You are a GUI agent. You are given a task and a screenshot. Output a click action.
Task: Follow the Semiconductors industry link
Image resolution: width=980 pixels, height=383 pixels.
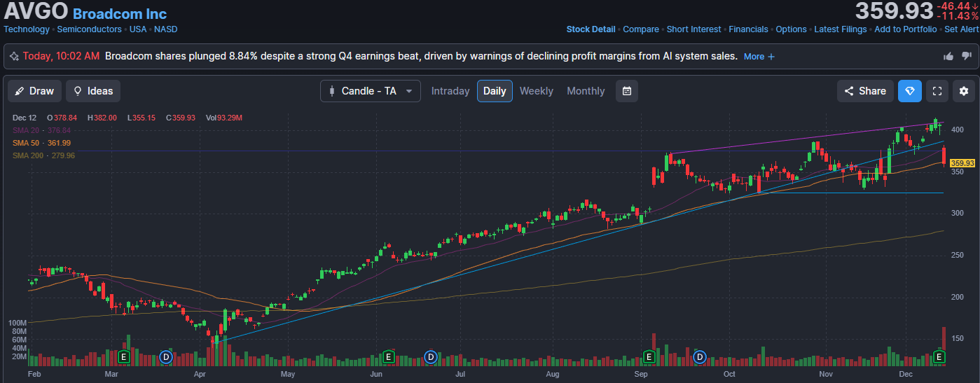click(x=90, y=29)
